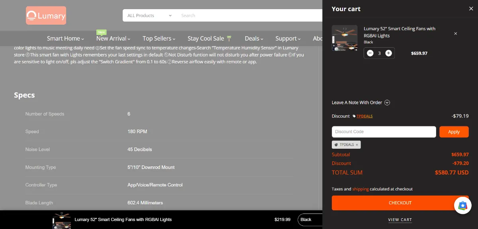Click the green New badge

(102, 32)
